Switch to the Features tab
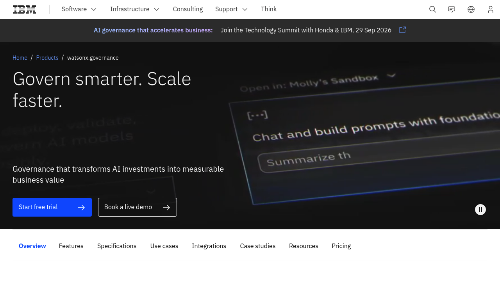The image size is (500, 281). tap(71, 246)
